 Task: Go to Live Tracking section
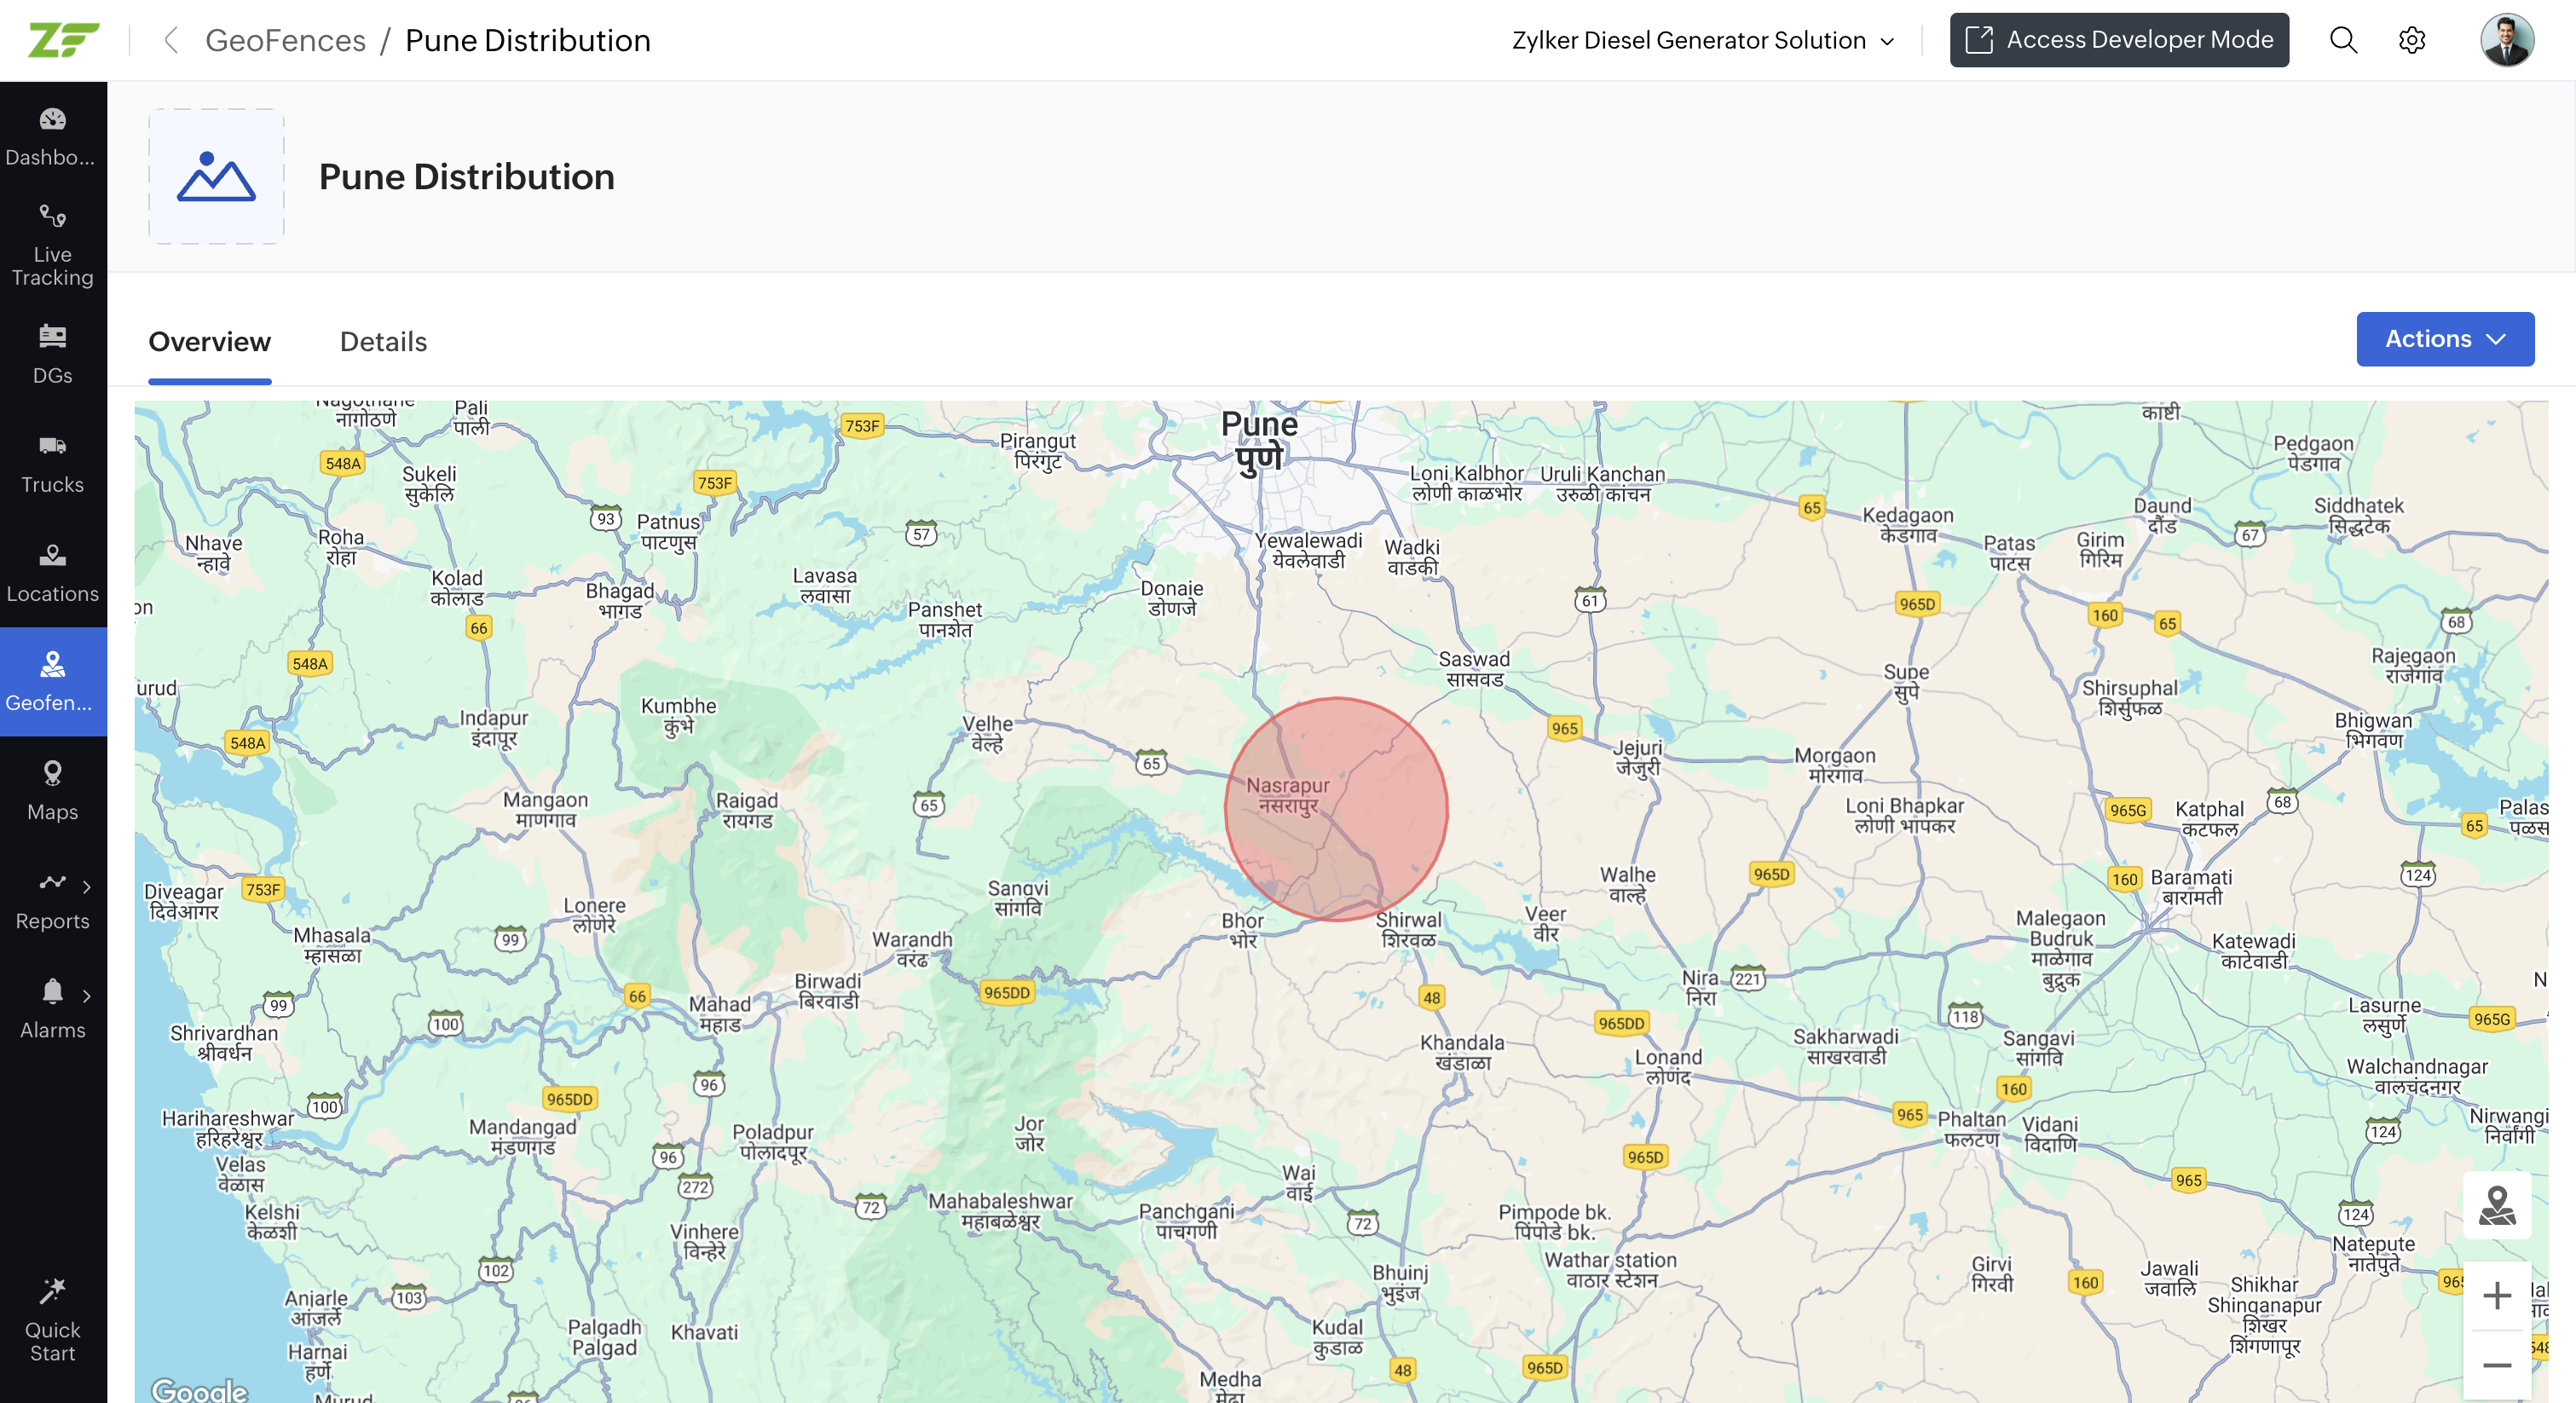52,246
